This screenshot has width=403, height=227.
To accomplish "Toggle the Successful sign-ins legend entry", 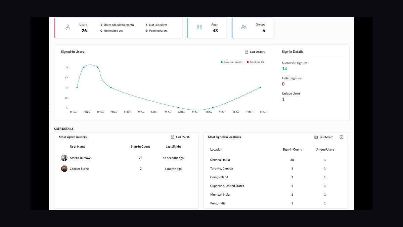I will [231, 62].
